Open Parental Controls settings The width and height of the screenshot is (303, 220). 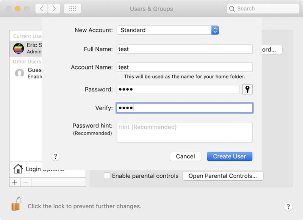[223, 176]
